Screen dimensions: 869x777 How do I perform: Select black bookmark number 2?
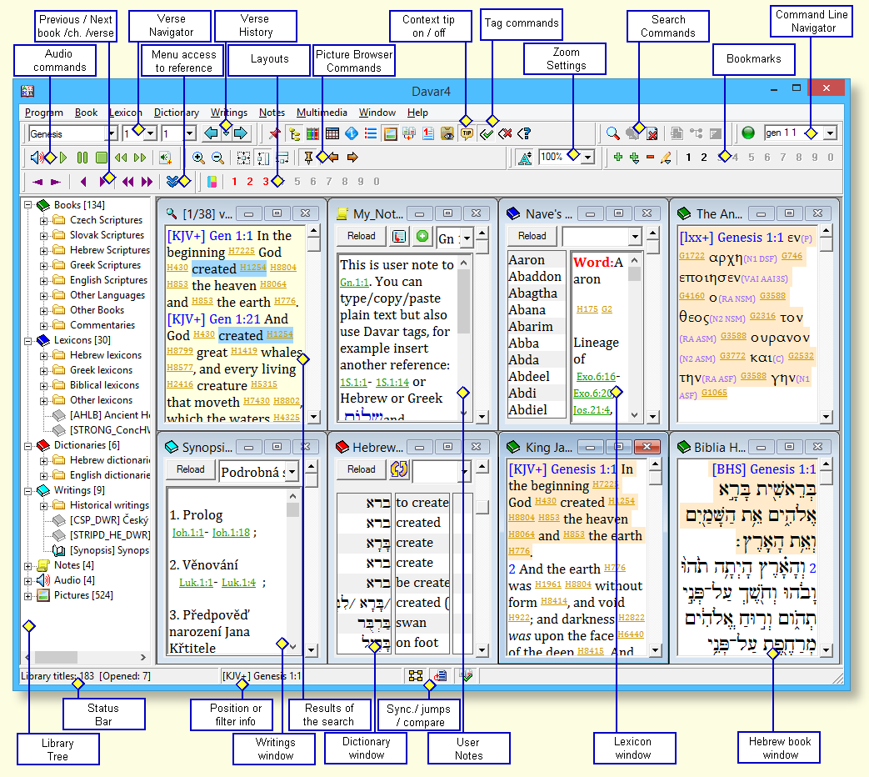point(704,158)
